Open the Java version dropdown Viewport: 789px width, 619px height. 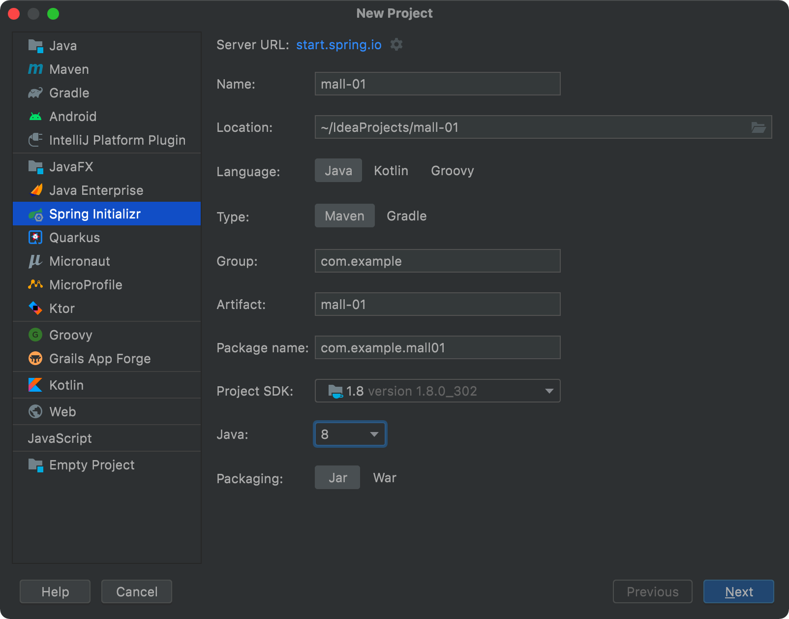(350, 434)
